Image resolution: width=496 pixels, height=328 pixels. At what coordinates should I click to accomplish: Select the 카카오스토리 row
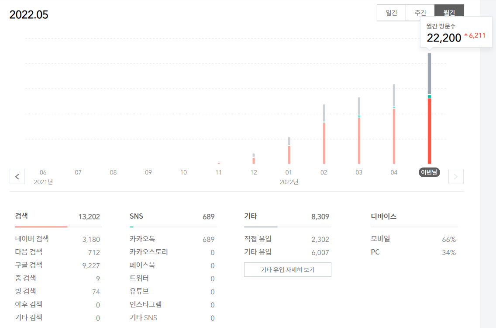click(x=172, y=252)
